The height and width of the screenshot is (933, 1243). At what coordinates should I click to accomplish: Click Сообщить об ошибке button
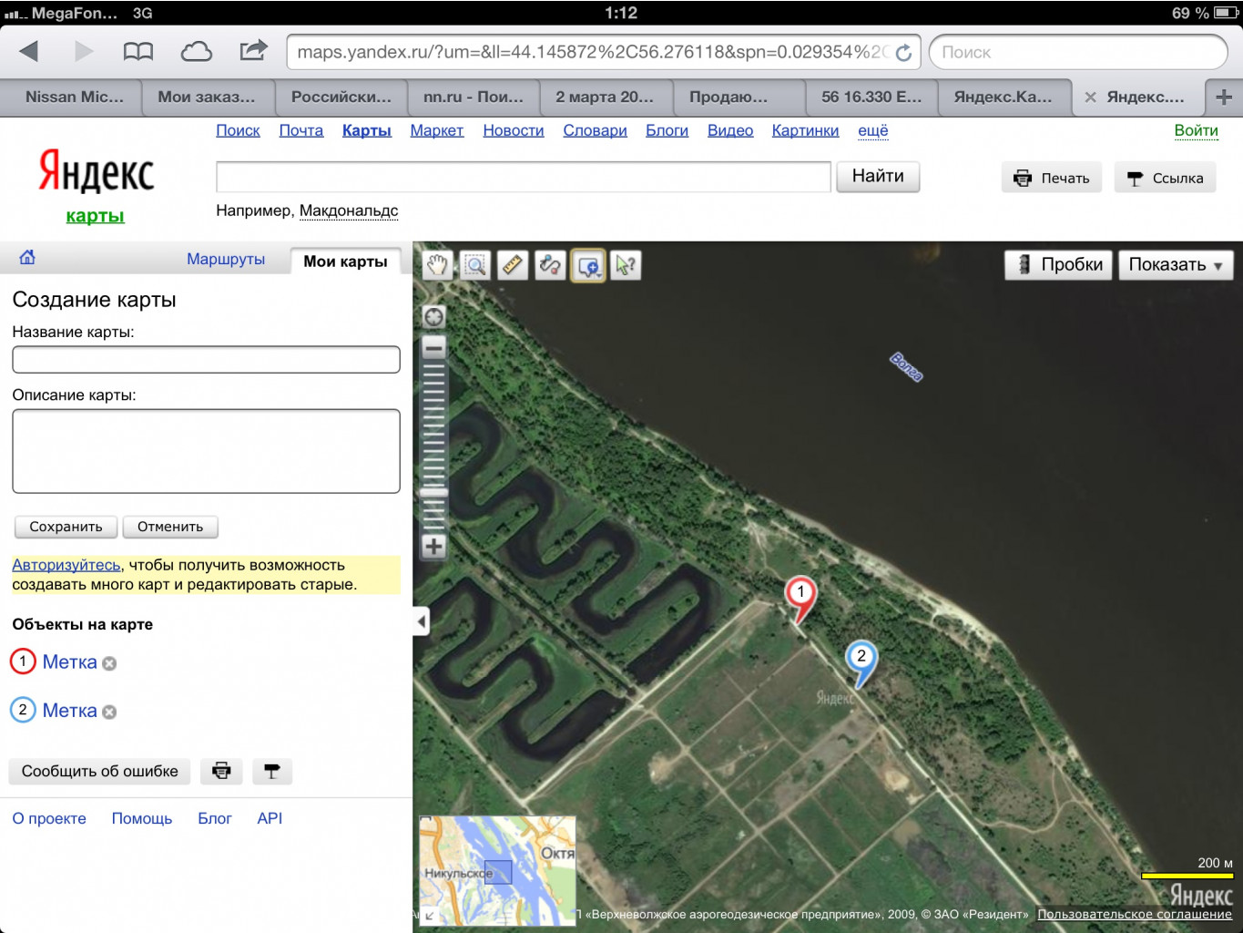point(100,771)
